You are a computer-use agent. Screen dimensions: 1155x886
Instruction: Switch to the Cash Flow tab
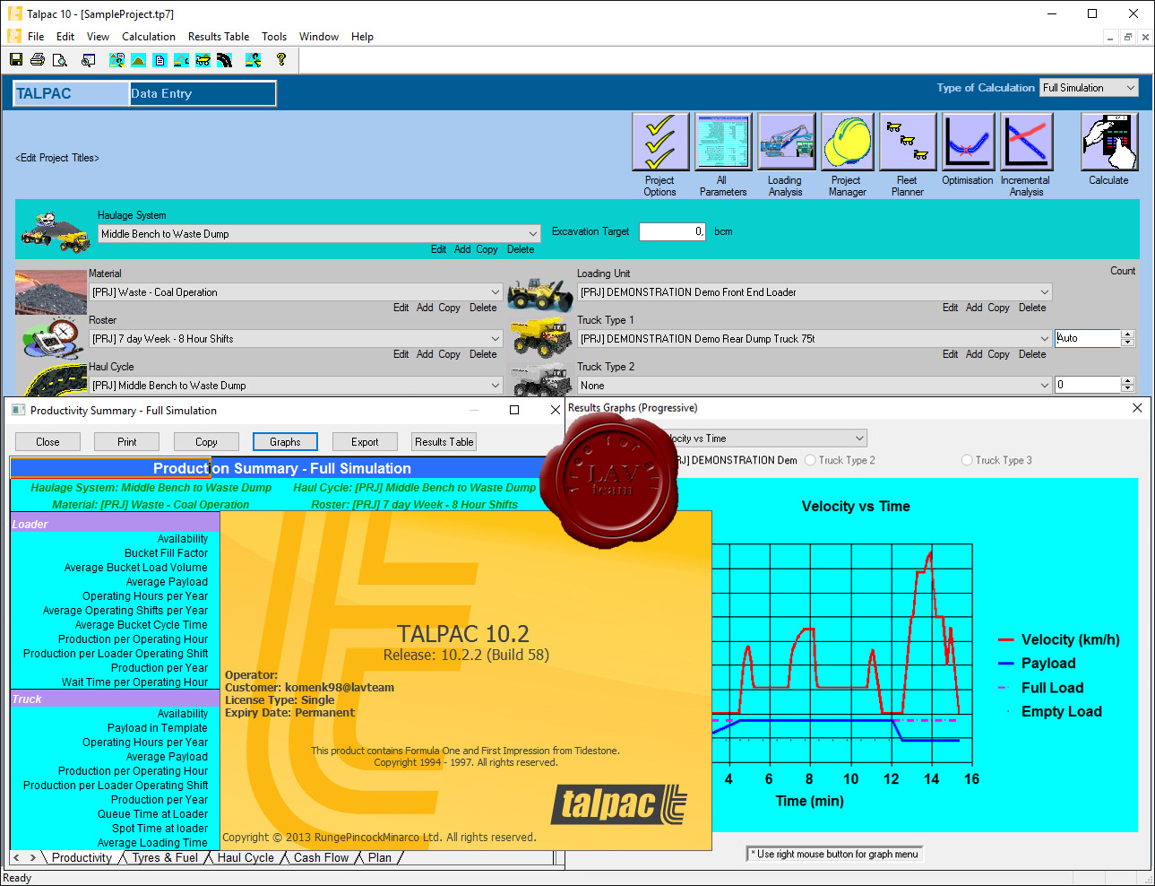coord(321,857)
